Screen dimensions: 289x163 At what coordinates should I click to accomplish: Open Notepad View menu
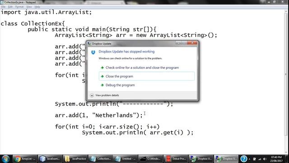[29, 7]
